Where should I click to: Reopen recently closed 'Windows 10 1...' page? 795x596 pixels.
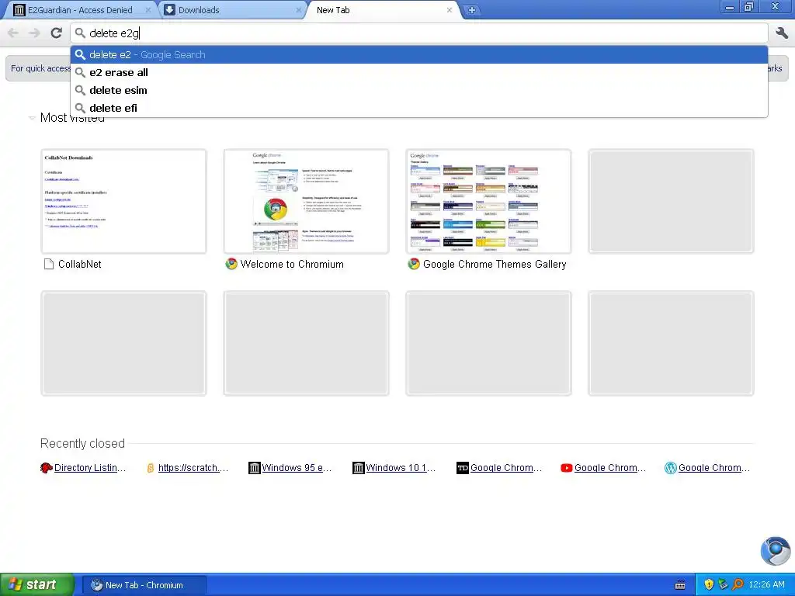(x=401, y=468)
